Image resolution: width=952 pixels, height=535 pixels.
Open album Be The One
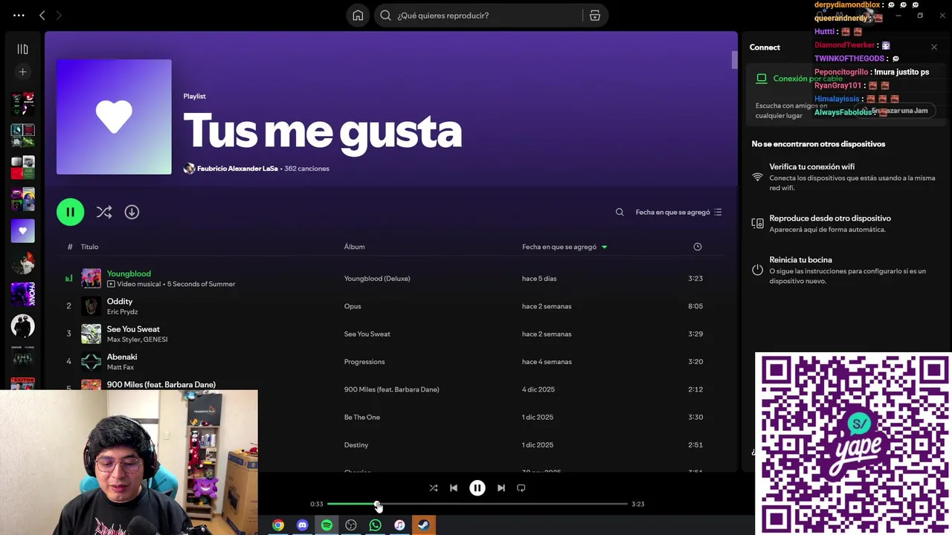tap(362, 418)
